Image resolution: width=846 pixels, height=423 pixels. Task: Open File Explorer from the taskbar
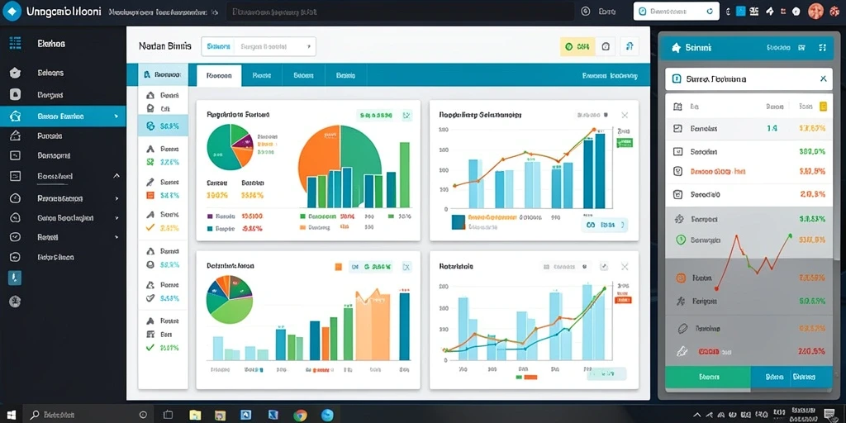pos(195,415)
